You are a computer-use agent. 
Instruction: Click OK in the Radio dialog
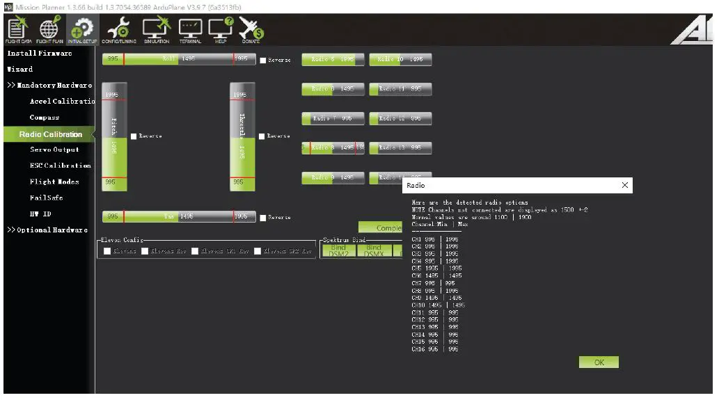click(599, 362)
